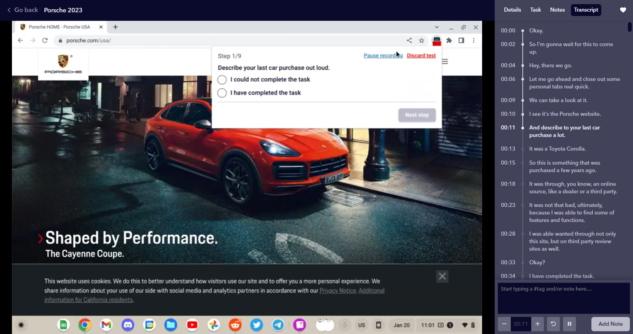Select the Transcript tab

[x=586, y=10]
